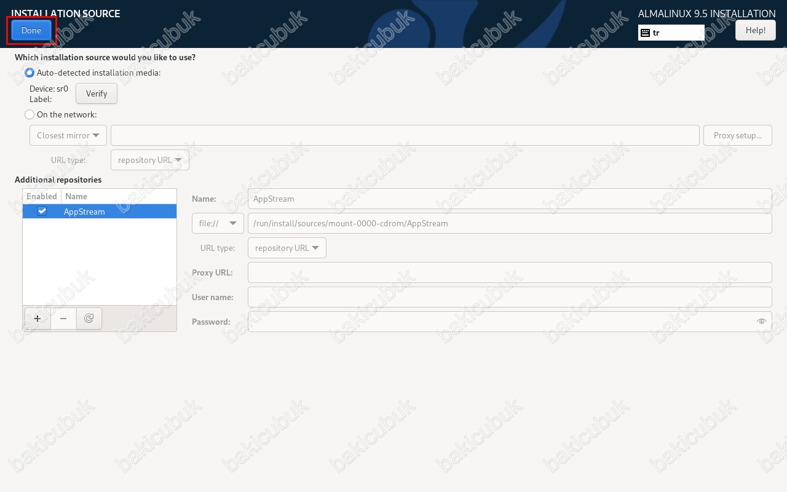Click the User name field

click(x=510, y=297)
